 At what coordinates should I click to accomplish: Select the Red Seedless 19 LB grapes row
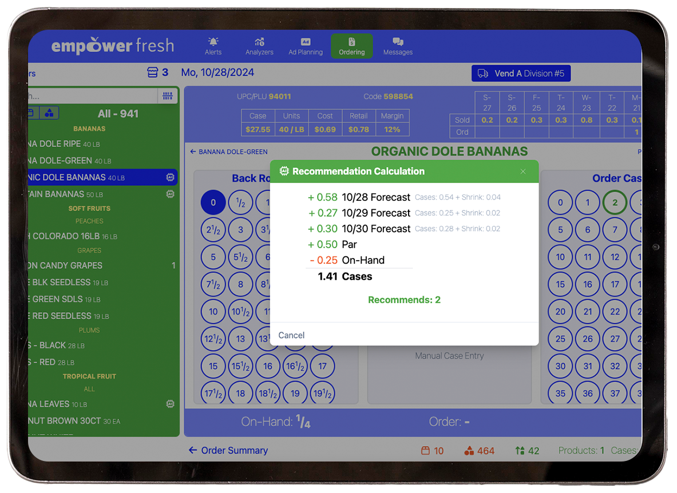click(x=103, y=316)
